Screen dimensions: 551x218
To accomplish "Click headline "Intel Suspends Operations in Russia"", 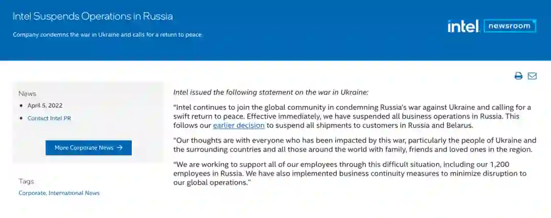I will click(x=92, y=16).
